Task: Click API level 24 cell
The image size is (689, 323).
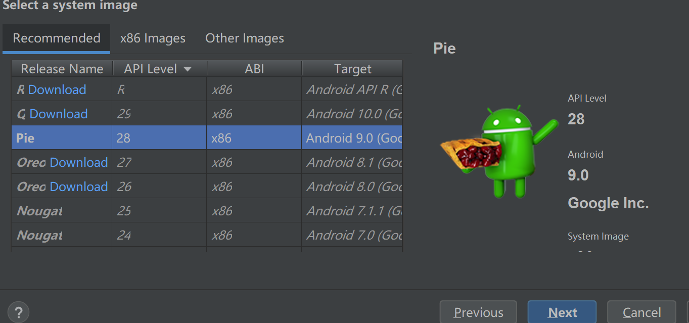Action: click(x=159, y=235)
